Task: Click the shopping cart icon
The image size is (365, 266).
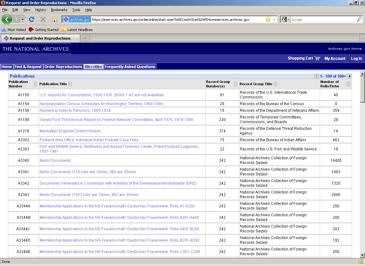Action: coord(317,58)
